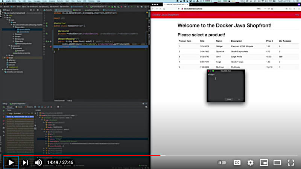
Task: Open a new browser tab
Action: [191, 4]
